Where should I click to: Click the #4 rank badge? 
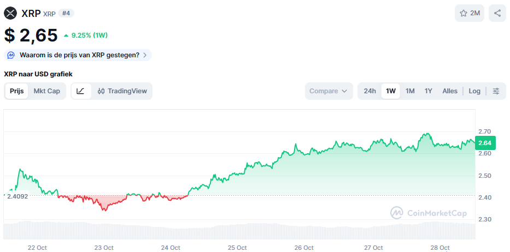pyautogui.click(x=66, y=13)
